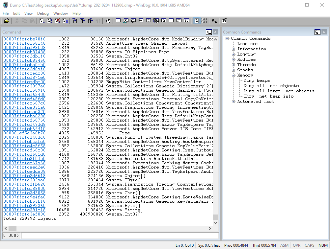330x249 pixels.
Task: Click address link for BuggyBits.Controllers.NewsController
Action: click(24, 82)
